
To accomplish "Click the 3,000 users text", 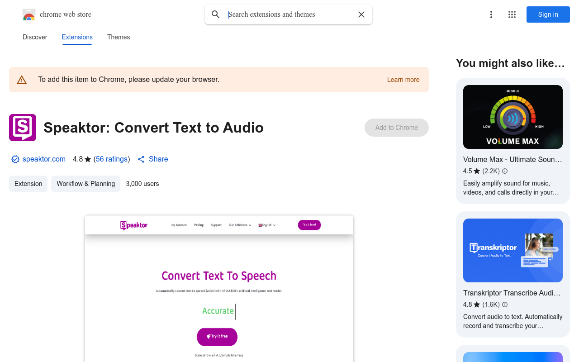I will coord(142,184).
